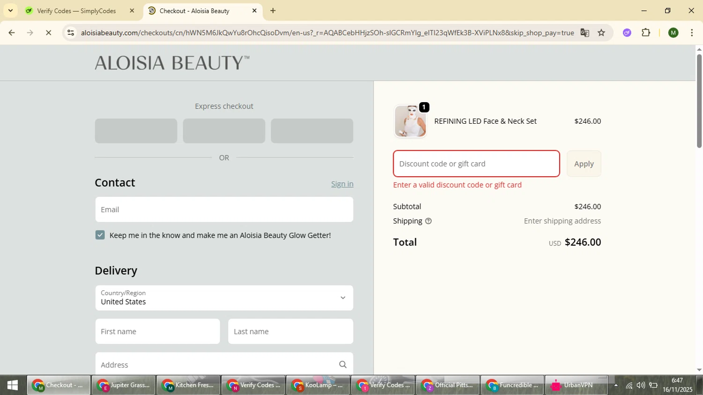Open the purple extension icon
703x395 pixels.
[x=627, y=33]
